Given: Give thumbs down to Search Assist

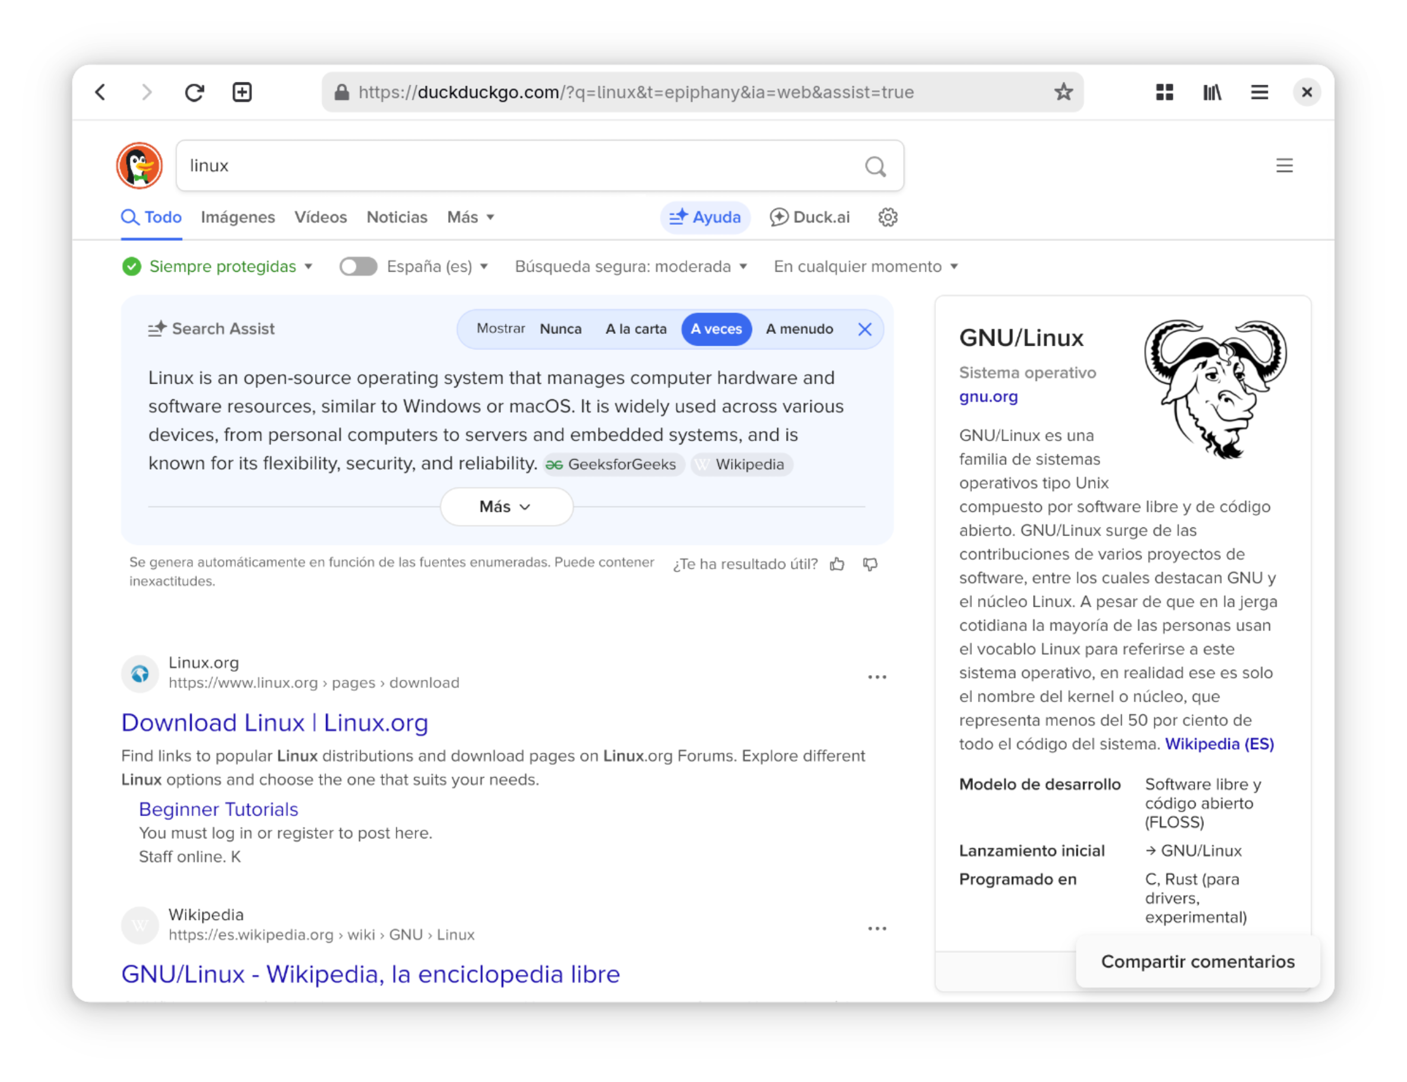Looking at the screenshot, I should [x=870, y=565].
